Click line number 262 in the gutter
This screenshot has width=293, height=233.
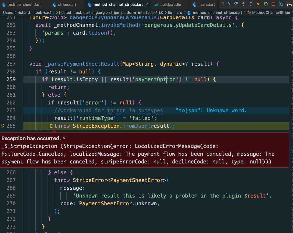pos(11,103)
